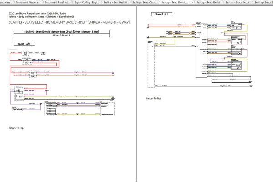Open the Sheet 1 wiring diagram image
This screenshot has height=182, width=273.
click(62, 84)
